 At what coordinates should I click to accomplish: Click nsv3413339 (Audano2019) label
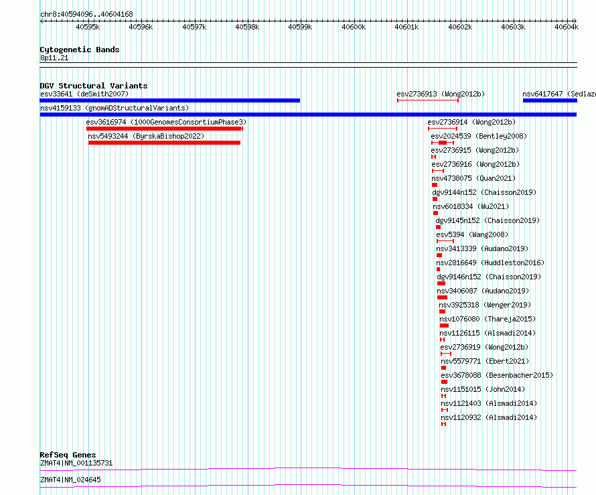[x=482, y=249]
